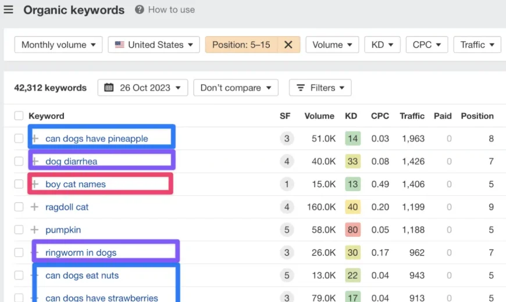Check the boy cat names row checkbox
This screenshot has width=506, height=302.
click(x=19, y=184)
